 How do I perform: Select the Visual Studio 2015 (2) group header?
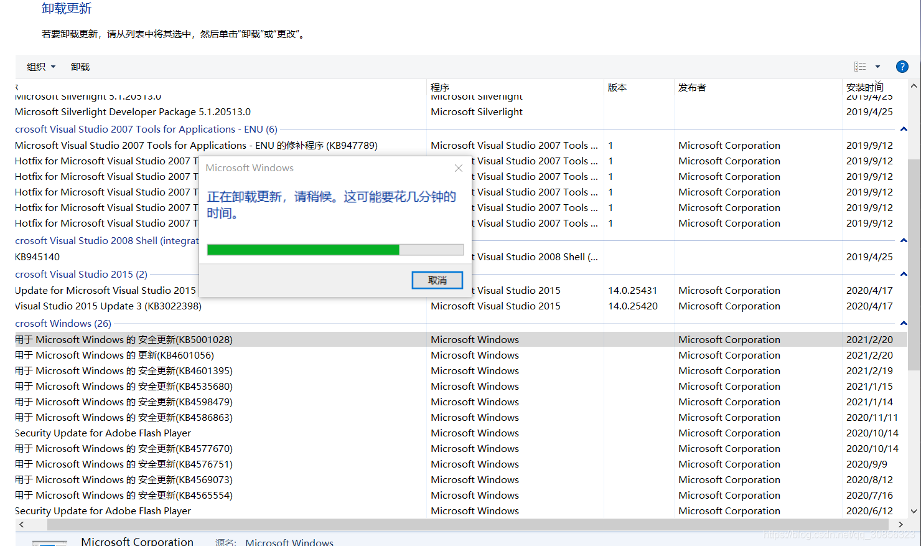[81, 275]
